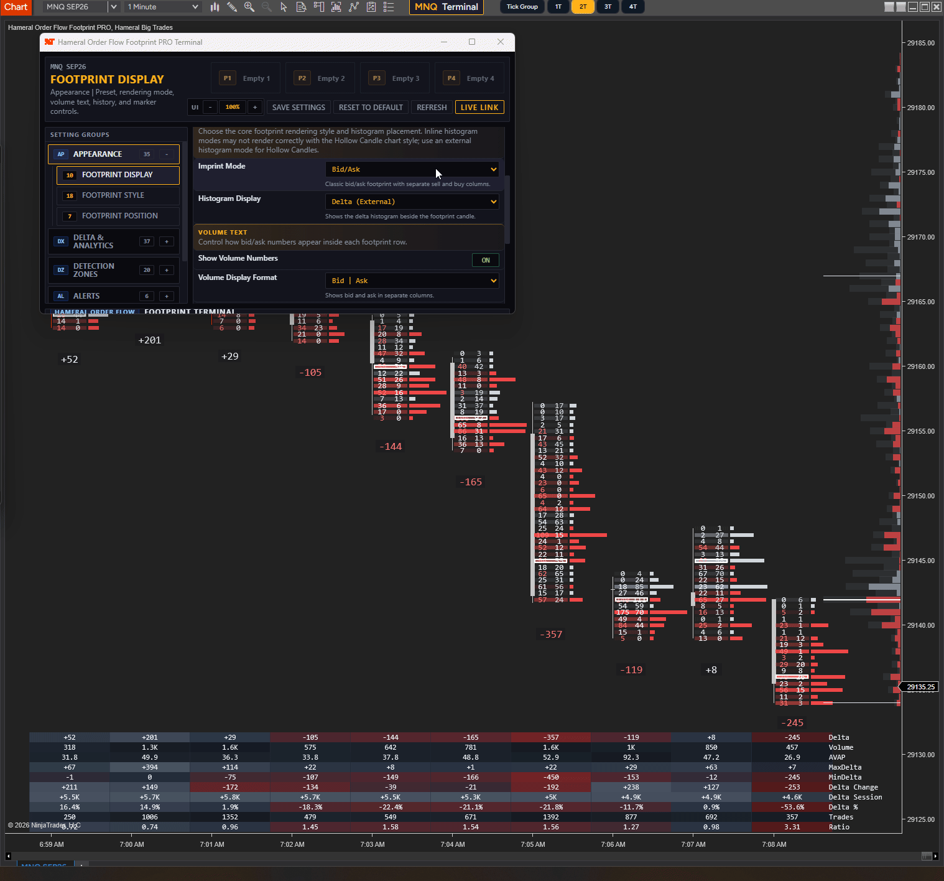The height and width of the screenshot is (881, 944).
Task: Click the AP badge beside Appearance
Action: (x=61, y=154)
